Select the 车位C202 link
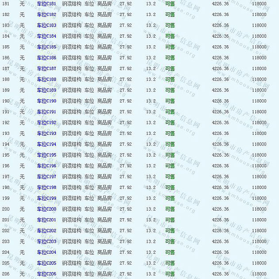 pyautogui.click(x=46, y=231)
